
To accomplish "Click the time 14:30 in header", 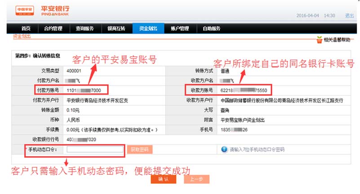I will (329, 16).
